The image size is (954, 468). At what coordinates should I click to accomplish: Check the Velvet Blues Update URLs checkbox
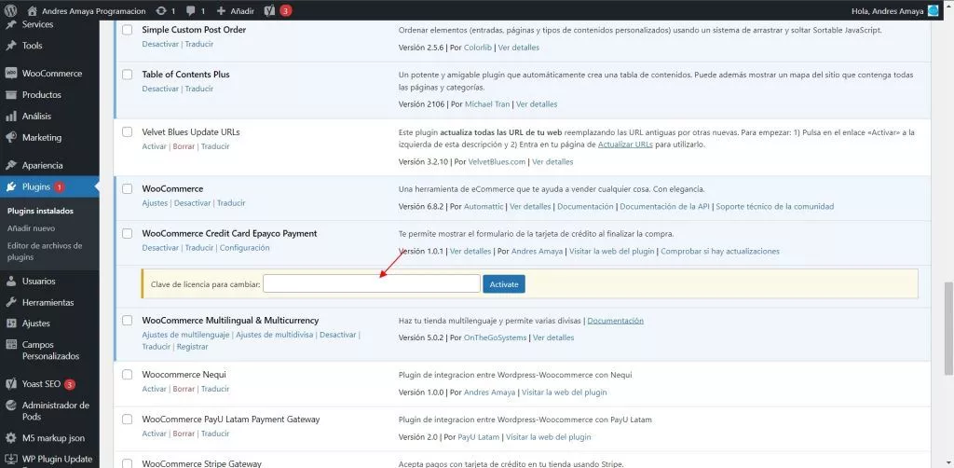(x=128, y=132)
